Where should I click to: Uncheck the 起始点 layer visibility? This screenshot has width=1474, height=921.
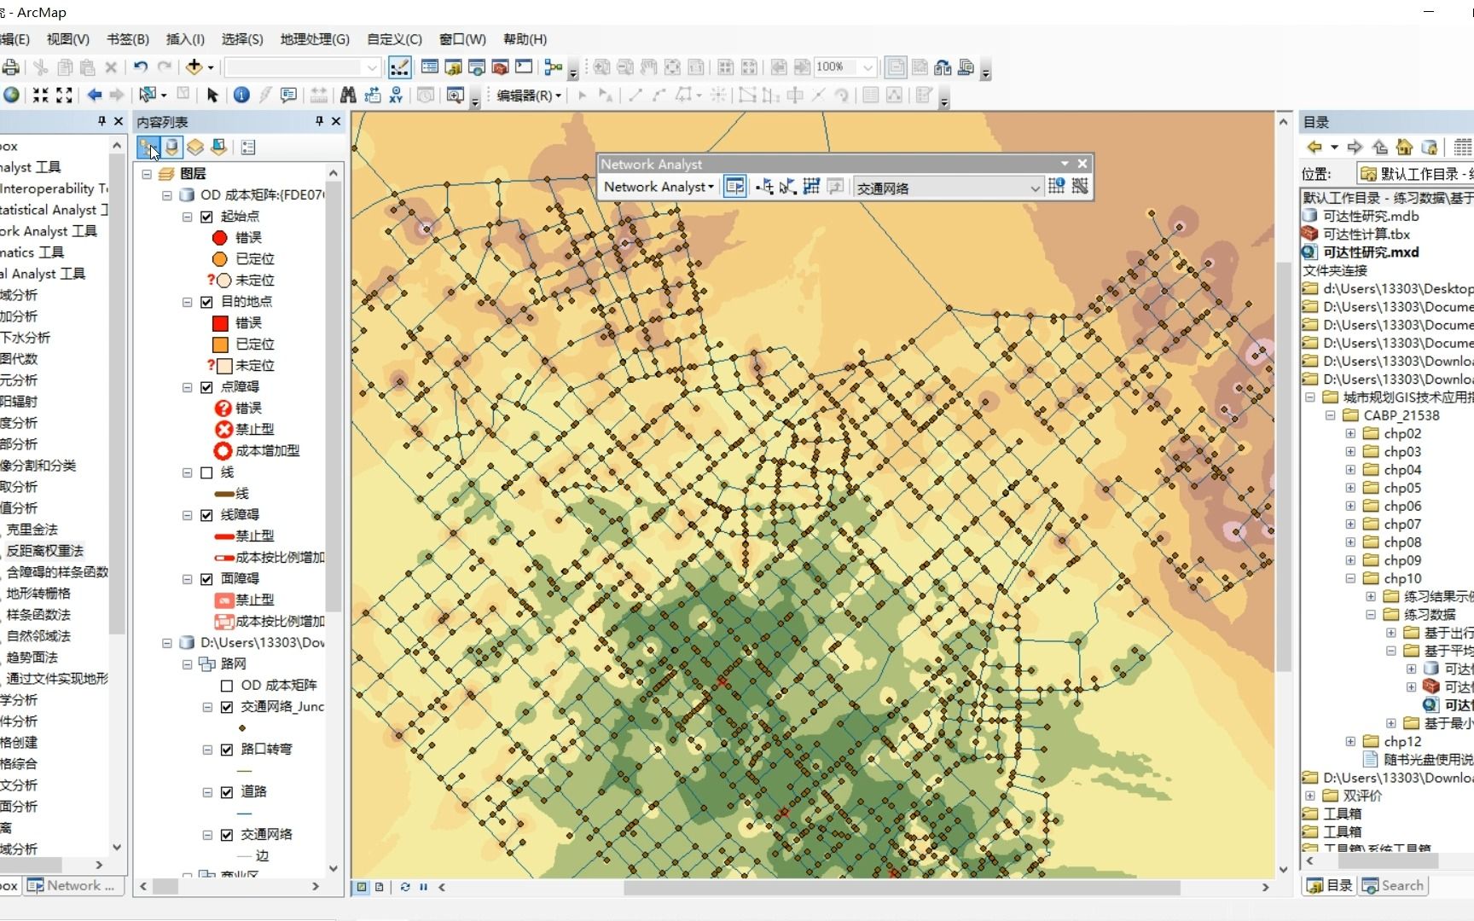tap(206, 217)
